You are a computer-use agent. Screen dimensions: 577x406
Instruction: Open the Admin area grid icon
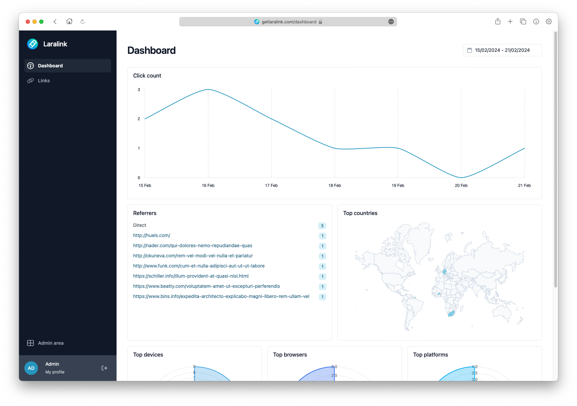30,343
